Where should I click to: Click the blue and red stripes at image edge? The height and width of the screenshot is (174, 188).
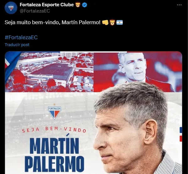(x=181, y=134)
